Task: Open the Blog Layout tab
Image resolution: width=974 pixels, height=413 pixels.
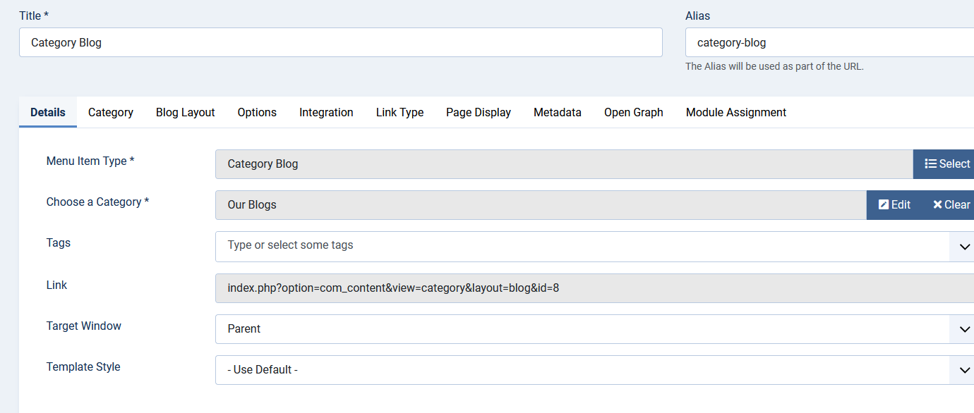Action: (185, 113)
